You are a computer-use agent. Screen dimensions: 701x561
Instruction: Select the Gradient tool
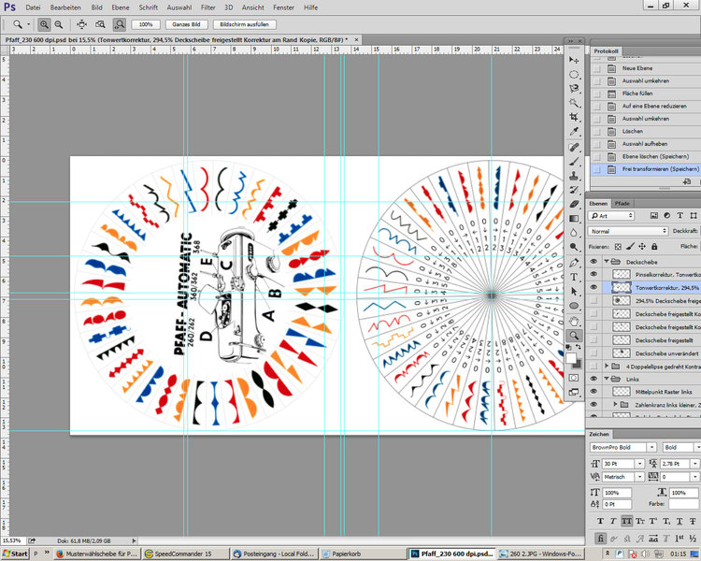pos(574,219)
